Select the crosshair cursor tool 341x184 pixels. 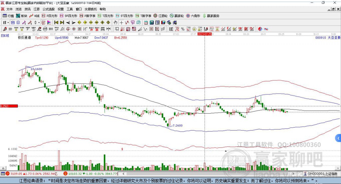pyautogui.click(x=121, y=23)
